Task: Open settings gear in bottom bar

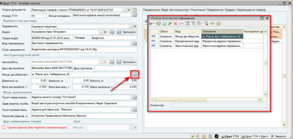Action: [210, 136]
